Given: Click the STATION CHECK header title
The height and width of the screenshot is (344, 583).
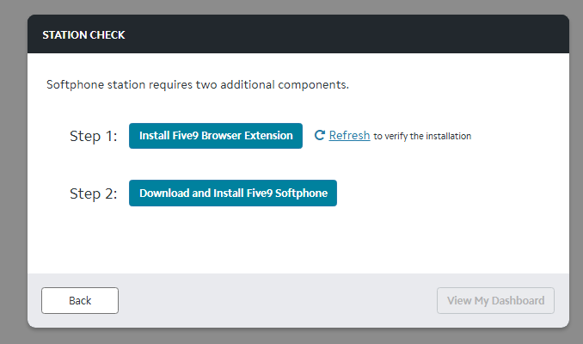Looking at the screenshot, I should coord(83,35).
